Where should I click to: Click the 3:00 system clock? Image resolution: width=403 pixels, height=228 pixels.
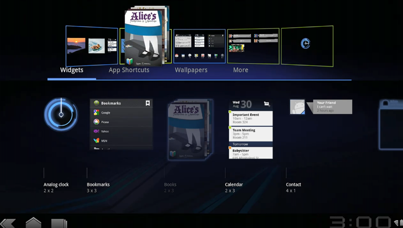pyautogui.click(x=360, y=222)
